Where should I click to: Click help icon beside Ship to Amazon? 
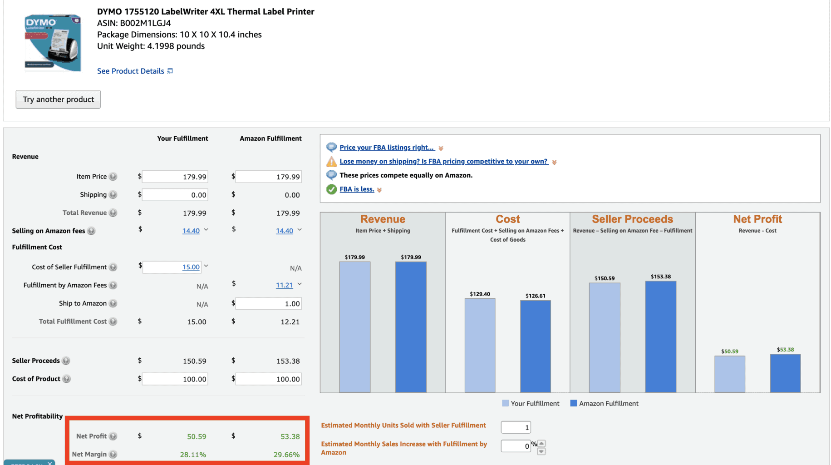coord(113,303)
